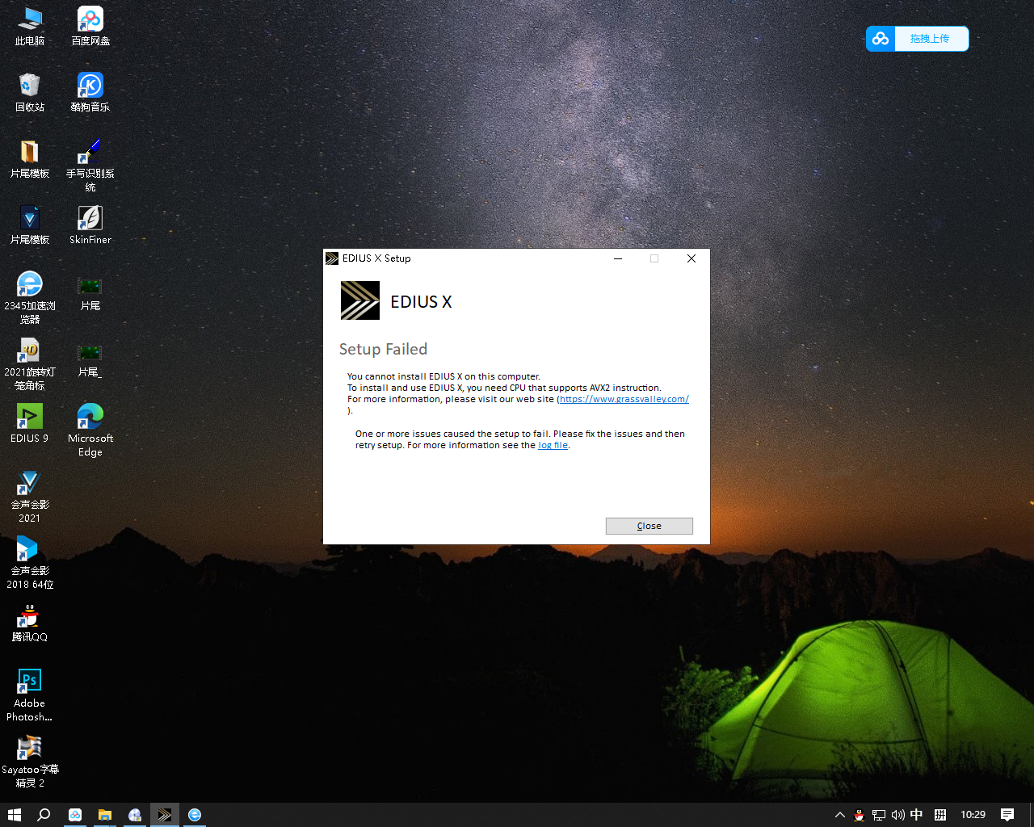Click the Close button in EDIUS X Setup
Screen dimensions: 1034x827
[x=649, y=526]
